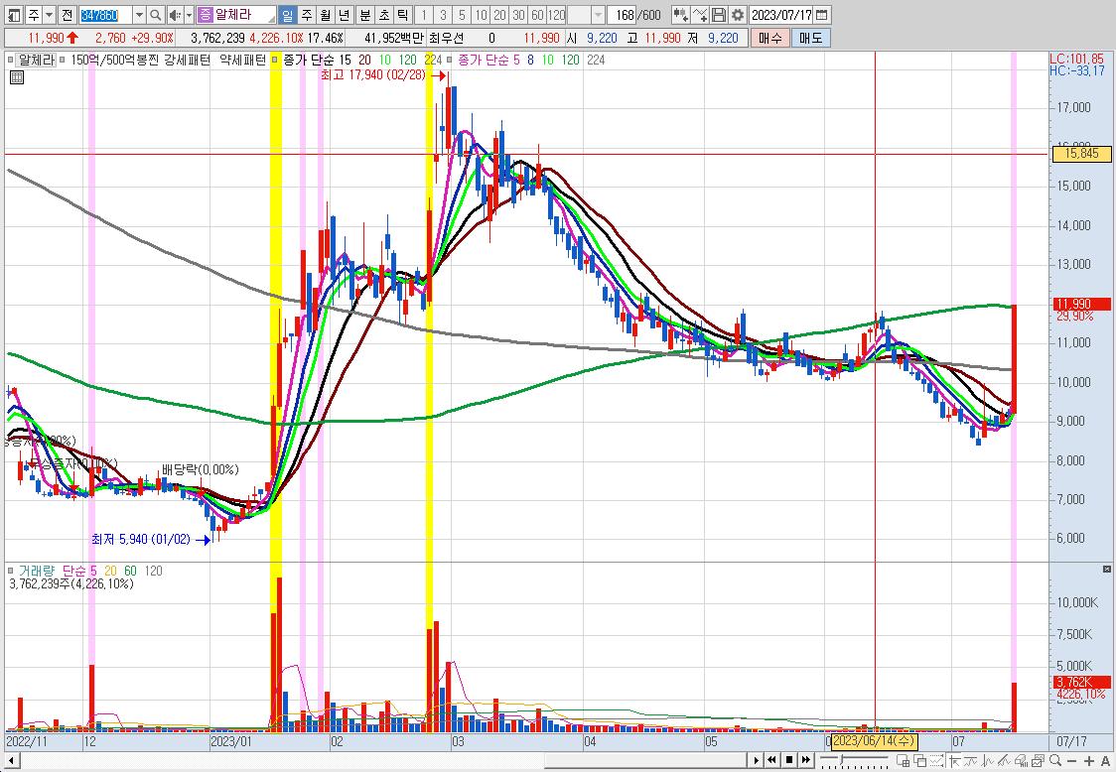Open the custom interval dropdown arrow
Image resolution: width=1116 pixels, height=772 pixels.
[598, 15]
